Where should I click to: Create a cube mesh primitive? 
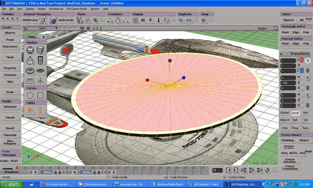(40, 50)
